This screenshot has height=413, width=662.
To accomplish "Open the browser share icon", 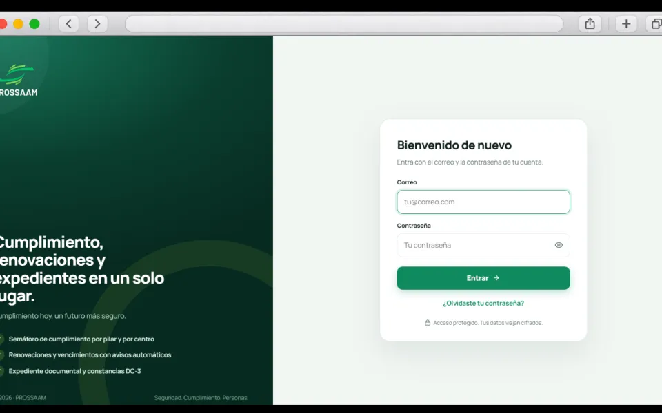I will click(x=590, y=23).
